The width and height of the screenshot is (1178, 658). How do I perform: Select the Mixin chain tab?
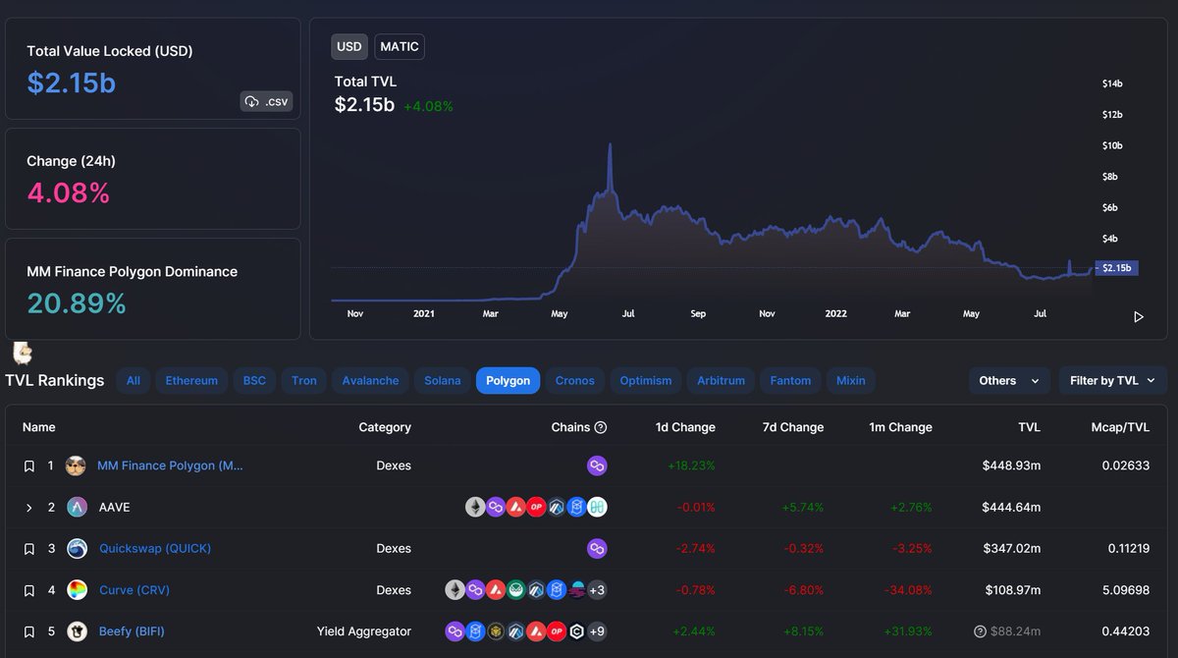pyautogui.click(x=851, y=380)
